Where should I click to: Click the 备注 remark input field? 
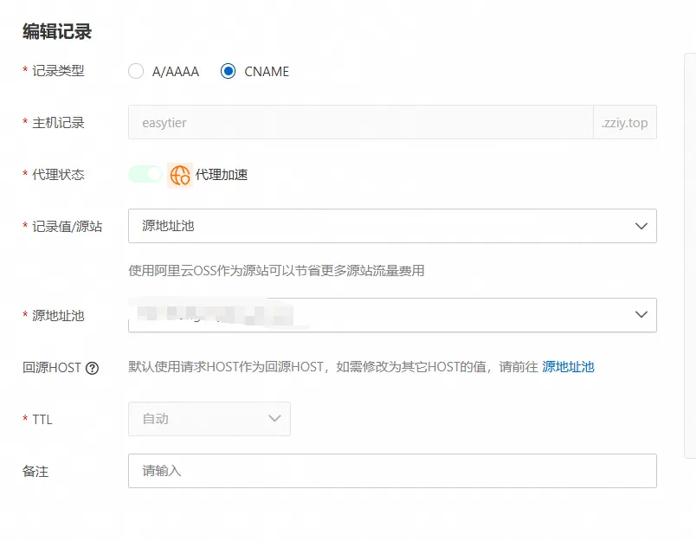pos(391,471)
